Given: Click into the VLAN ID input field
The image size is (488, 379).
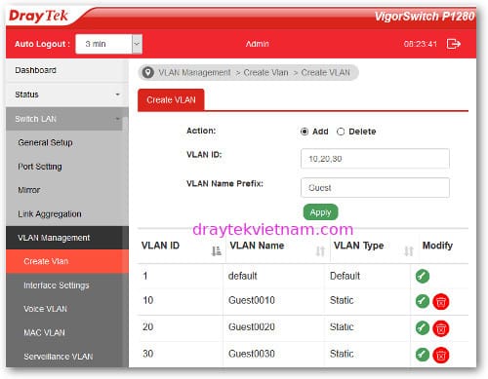Looking at the screenshot, I should 375,159.
